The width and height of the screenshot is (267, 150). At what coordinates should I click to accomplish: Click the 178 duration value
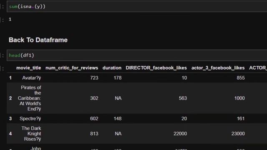(118, 78)
